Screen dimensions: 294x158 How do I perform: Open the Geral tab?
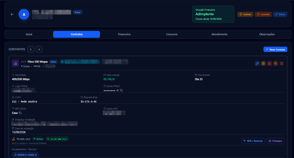pyautogui.click(x=29, y=34)
